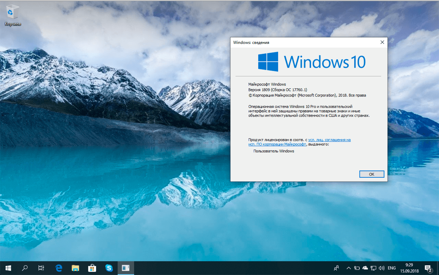Screen dimensions: 439x275
Task: Open the clock and calendar flyout
Action: [409, 268]
